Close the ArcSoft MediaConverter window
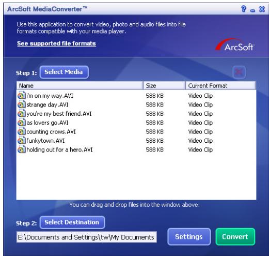This screenshot has width=269, height=256. click(x=262, y=9)
